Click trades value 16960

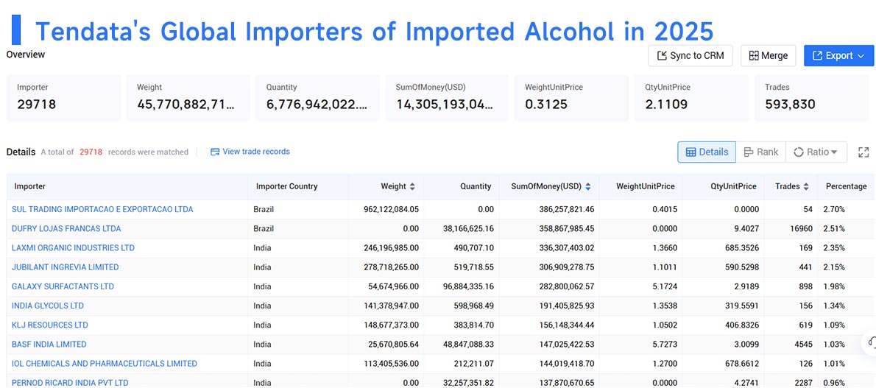[x=802, y=229]
